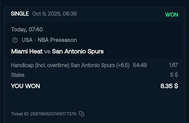This screenshot has width=189, height=123.
Task: Click the green WON status label
Action: [x=172, y=15]
